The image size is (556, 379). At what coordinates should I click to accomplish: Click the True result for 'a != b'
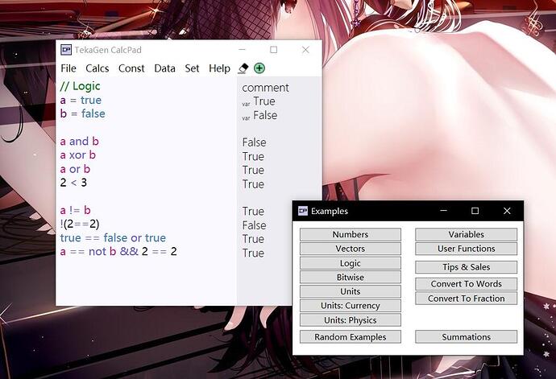click(x=253, y=212)
